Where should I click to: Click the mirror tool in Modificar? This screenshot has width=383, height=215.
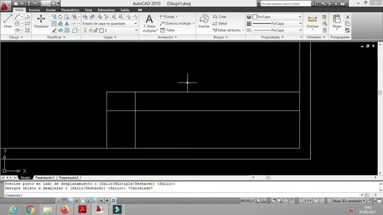[x=67, y=23]
